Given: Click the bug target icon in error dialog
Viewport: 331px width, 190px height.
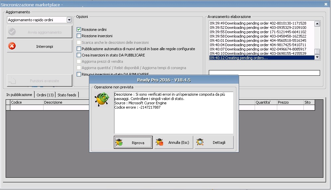Looking at the screenshot, I should point(102,99).
